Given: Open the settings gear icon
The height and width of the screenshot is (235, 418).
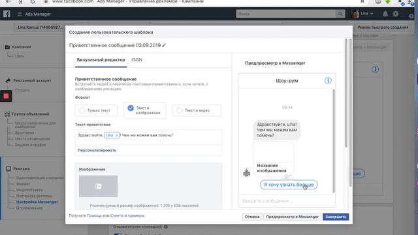Looking at the screenshot, I should click(x=396, y=14).
